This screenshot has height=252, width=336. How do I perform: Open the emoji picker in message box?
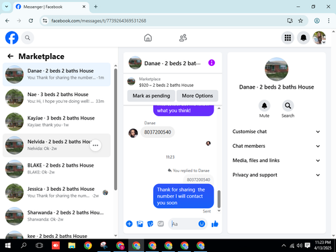(x=202, y=224)
